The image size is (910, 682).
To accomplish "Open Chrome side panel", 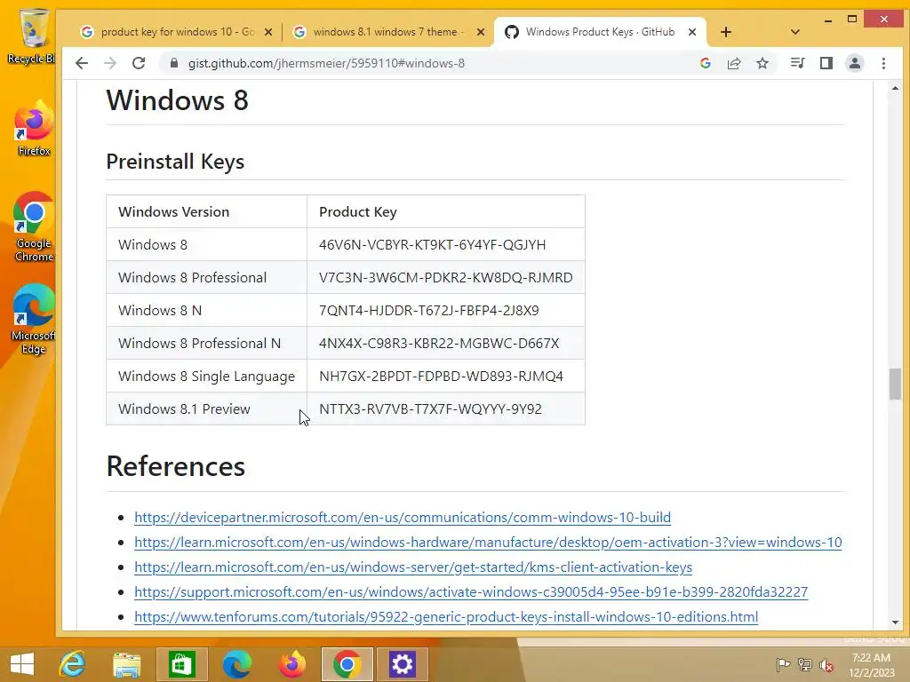I will 826,63.
